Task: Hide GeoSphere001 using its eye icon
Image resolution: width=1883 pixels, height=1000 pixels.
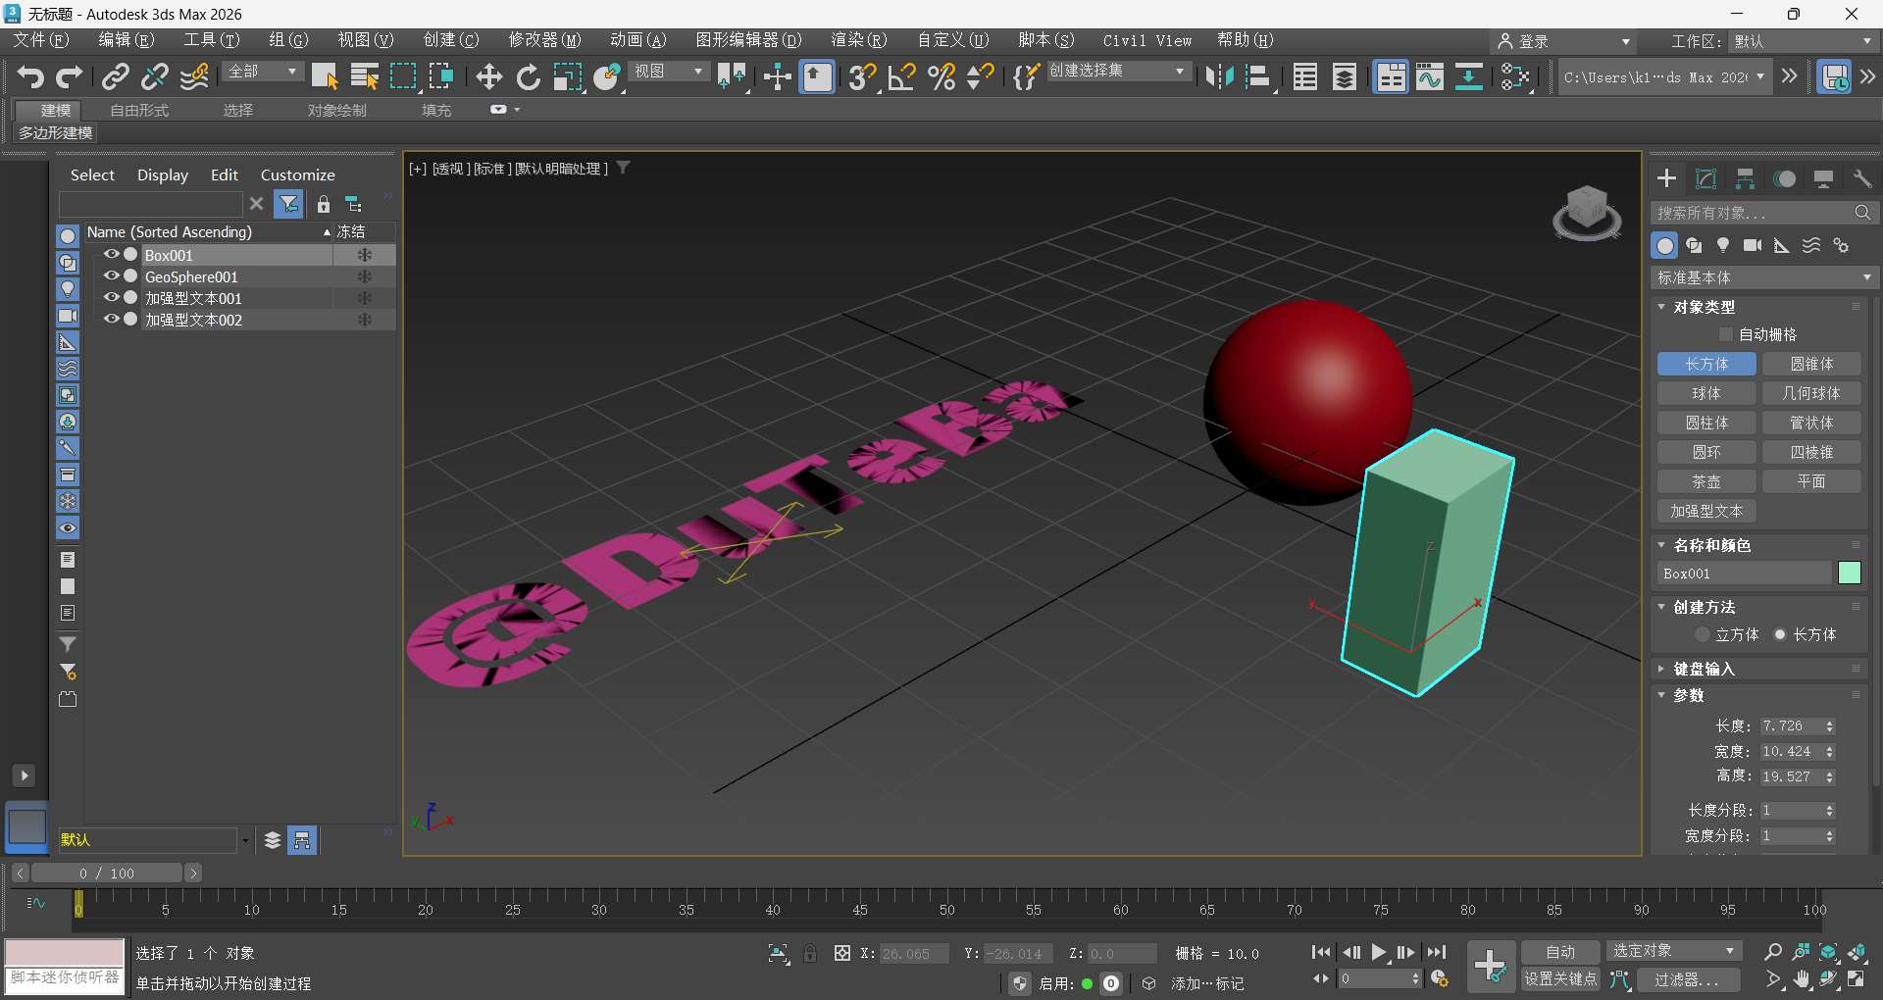Action: [x=111, y=276]
